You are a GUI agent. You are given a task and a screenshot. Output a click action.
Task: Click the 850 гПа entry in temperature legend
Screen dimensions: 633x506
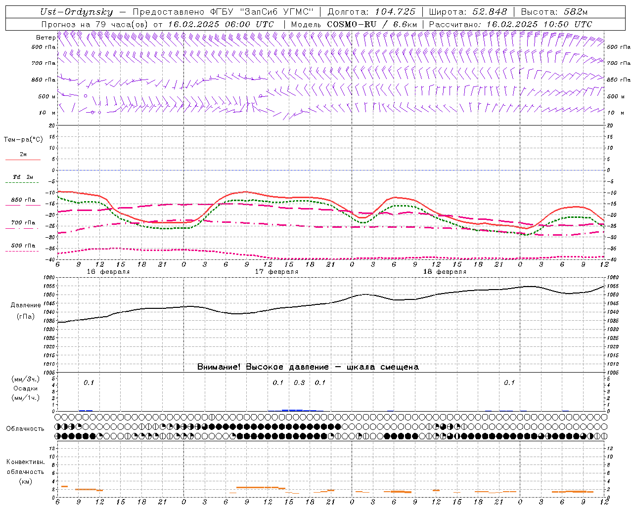[23, 200]
